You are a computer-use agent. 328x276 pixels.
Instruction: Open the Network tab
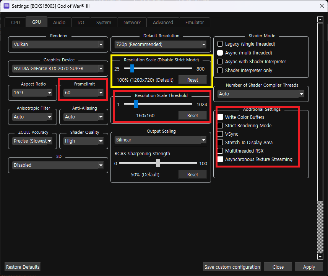click(132, 23)
